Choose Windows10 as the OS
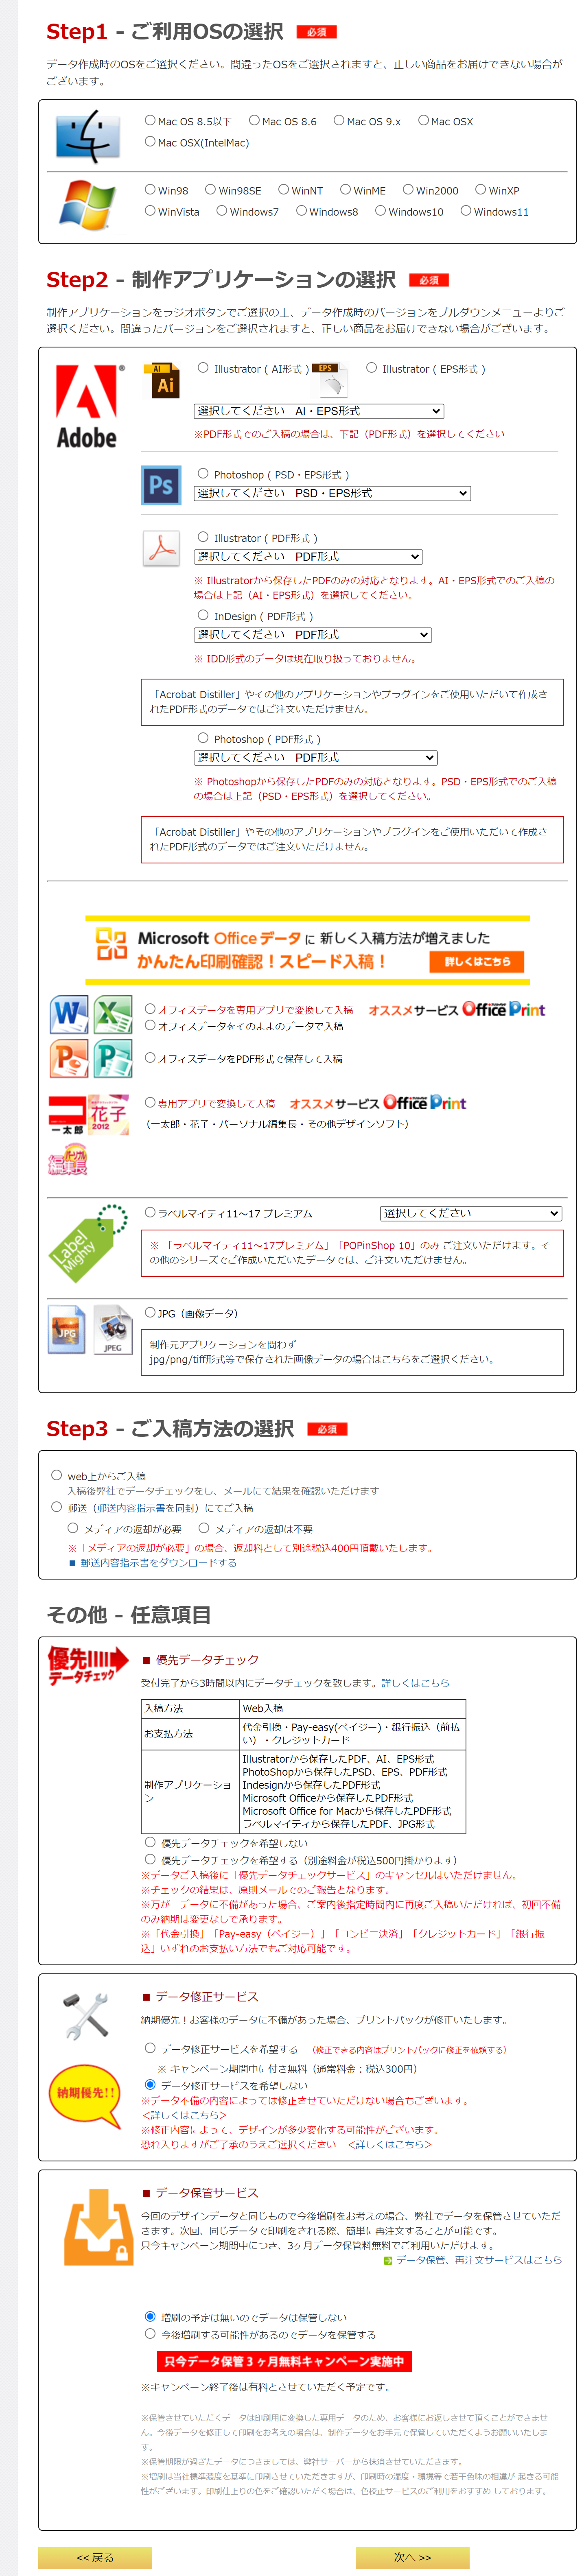 click(380, 211)
